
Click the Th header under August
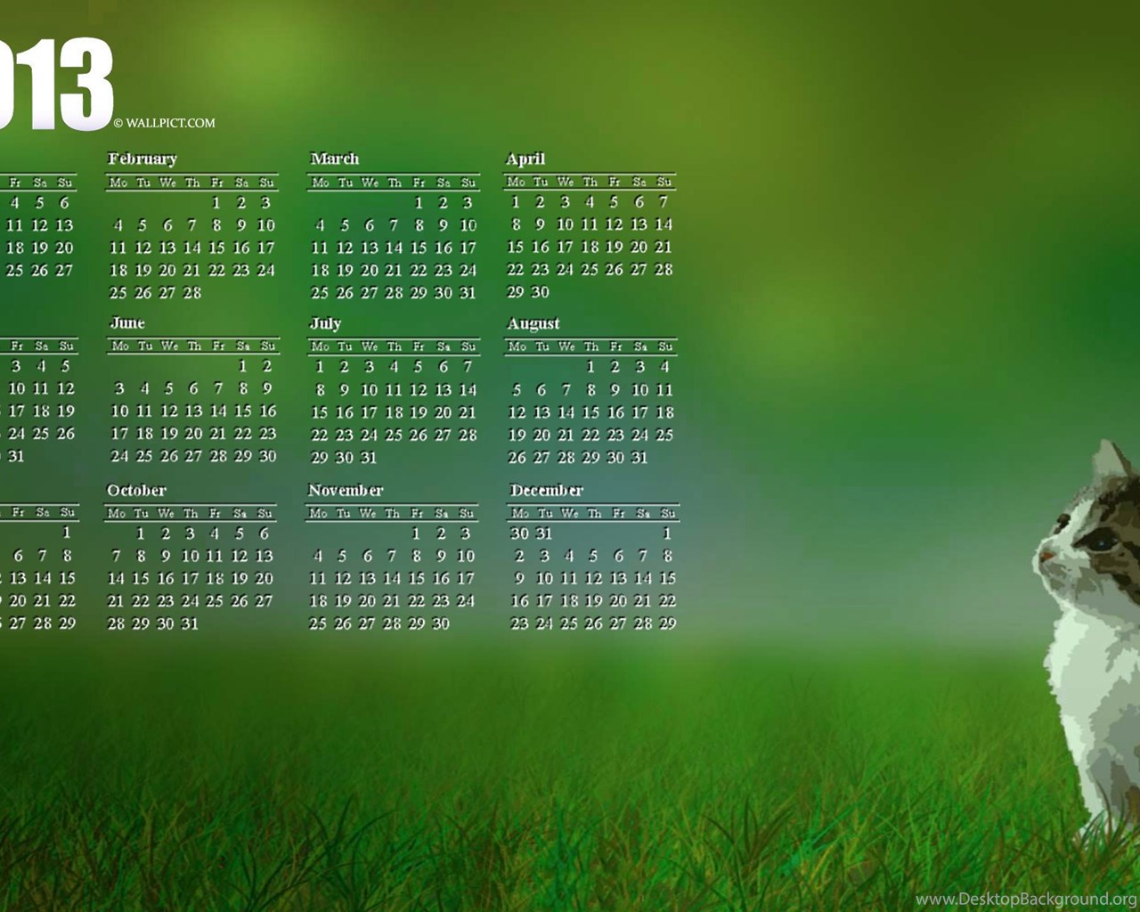592,346
